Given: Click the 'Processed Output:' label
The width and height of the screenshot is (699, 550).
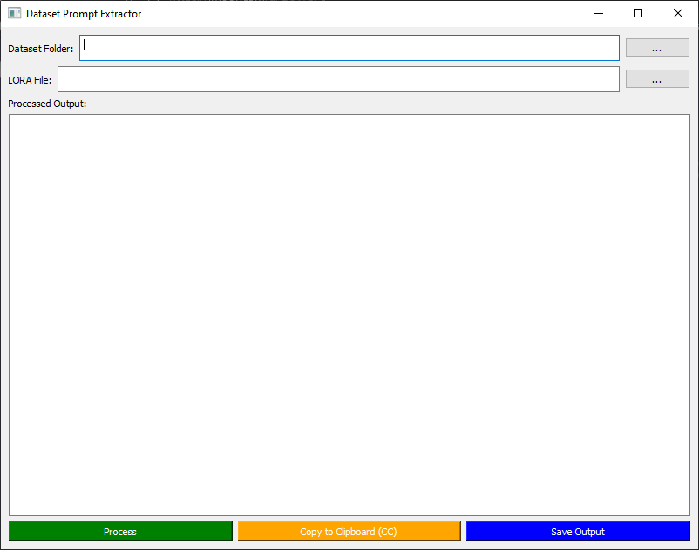Looking at the screenshot, I should 47,104.
